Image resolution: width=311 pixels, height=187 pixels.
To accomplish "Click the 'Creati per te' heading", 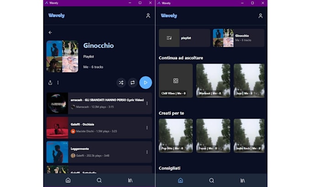I will [172, 113].
